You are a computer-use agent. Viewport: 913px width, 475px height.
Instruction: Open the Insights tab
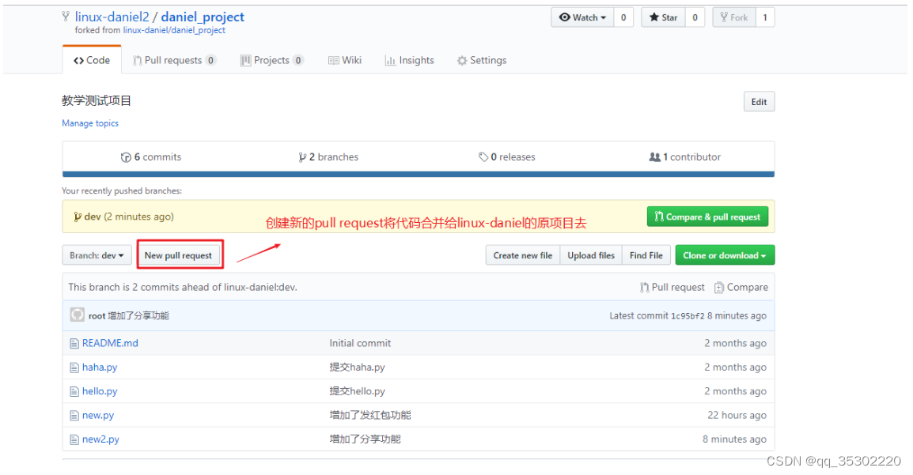point(409,60)
